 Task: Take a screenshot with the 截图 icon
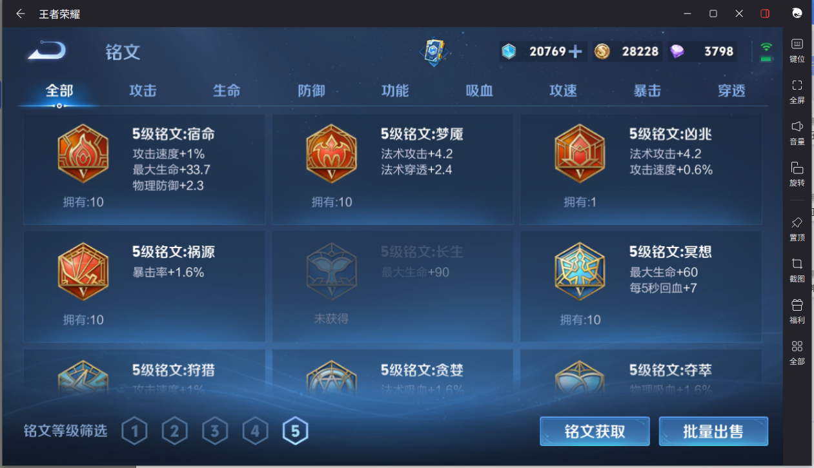pyautogui.click(x=797, y=270)
